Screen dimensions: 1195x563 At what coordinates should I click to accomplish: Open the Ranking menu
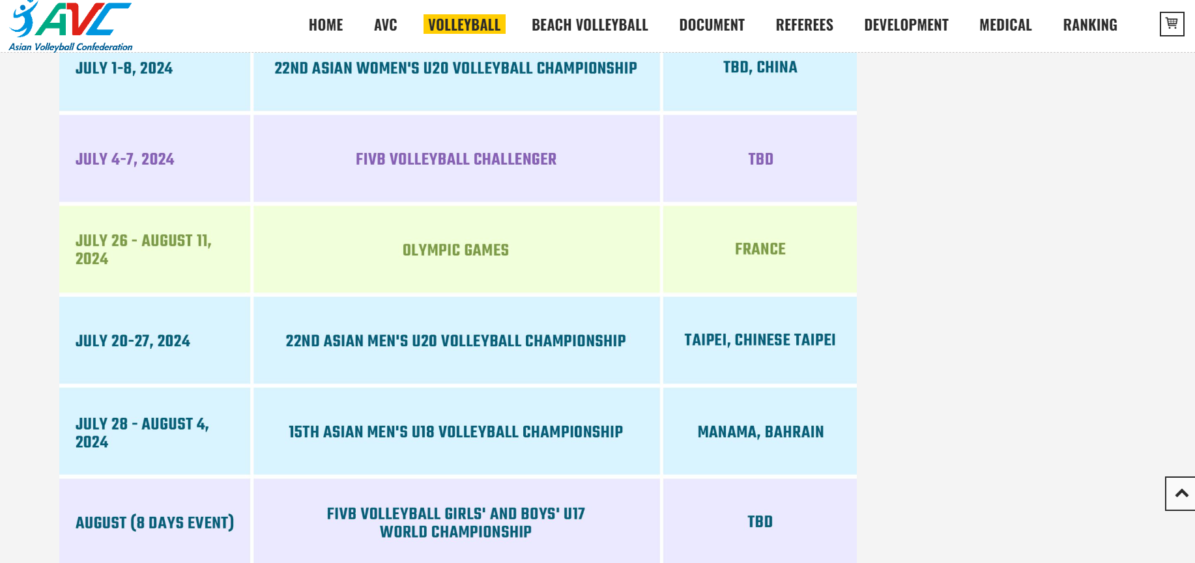tap(1089, 25)
